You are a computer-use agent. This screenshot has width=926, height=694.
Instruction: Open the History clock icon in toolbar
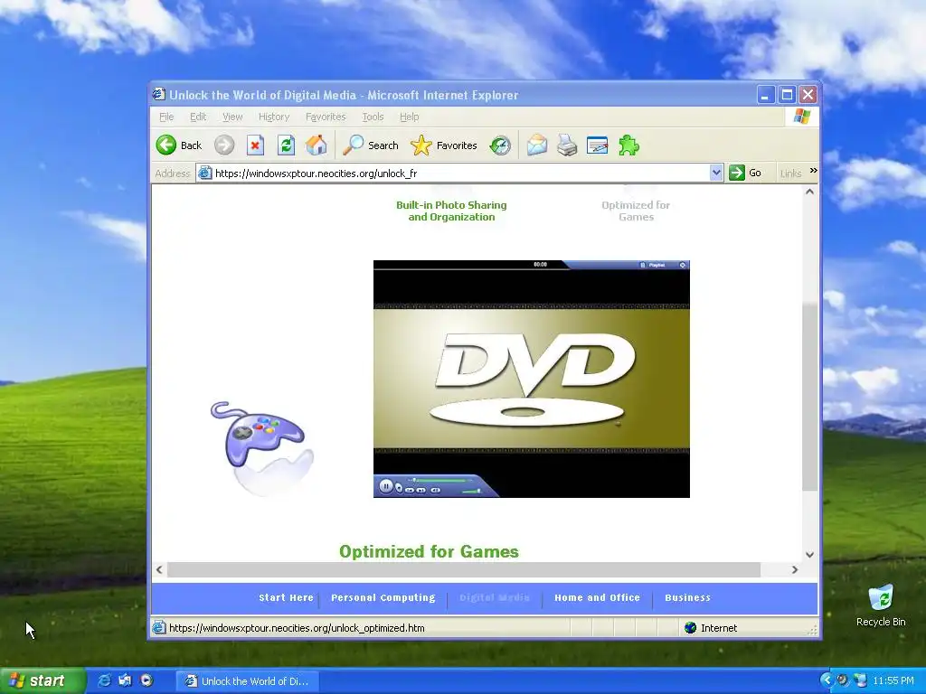pos(500,145)
